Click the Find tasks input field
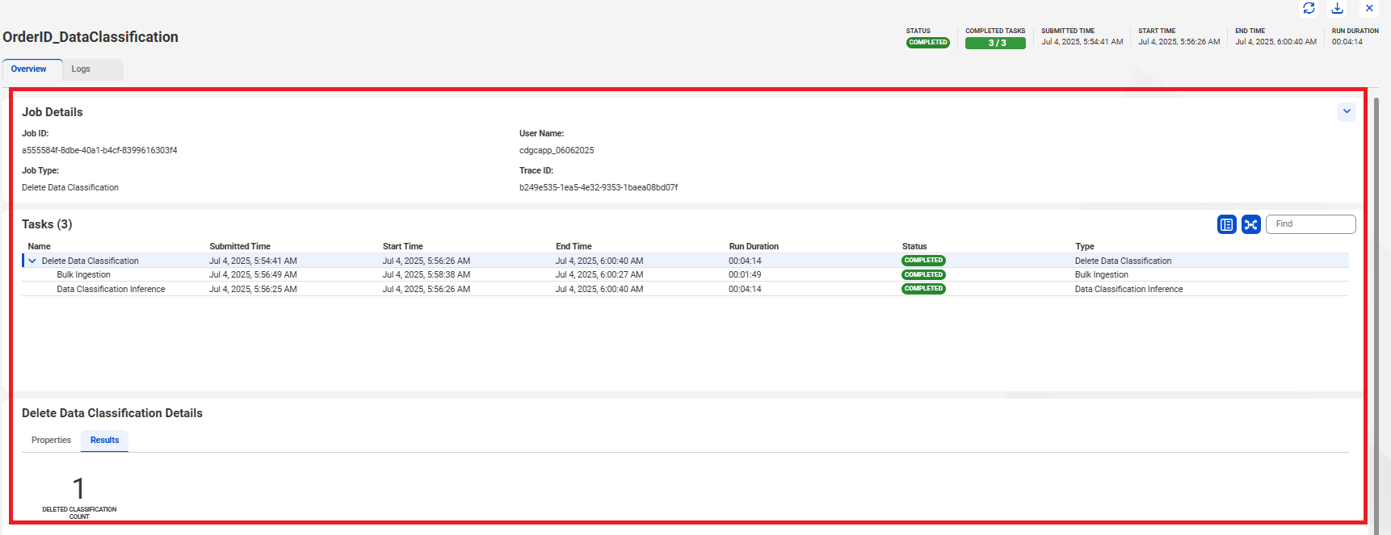 [1310, 224]
